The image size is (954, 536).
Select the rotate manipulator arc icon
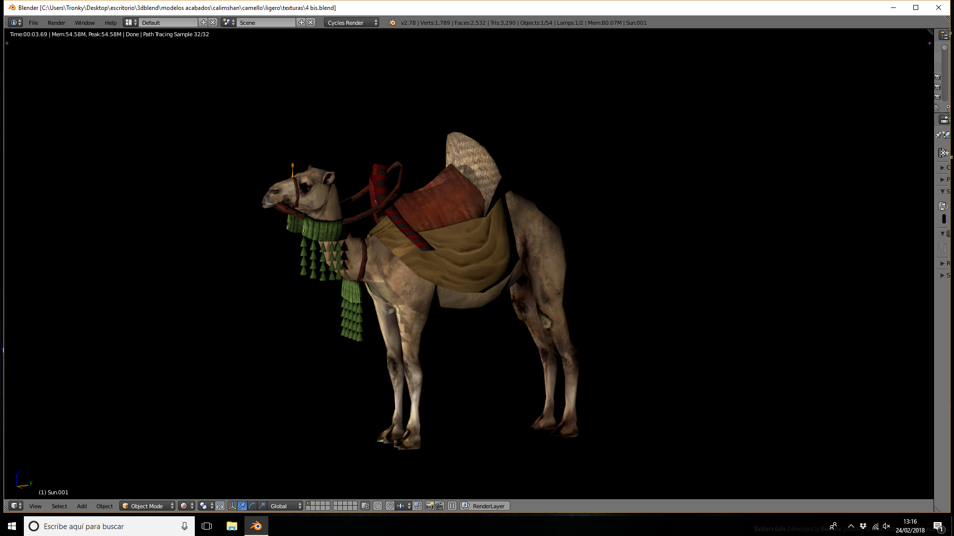[252, 506]
